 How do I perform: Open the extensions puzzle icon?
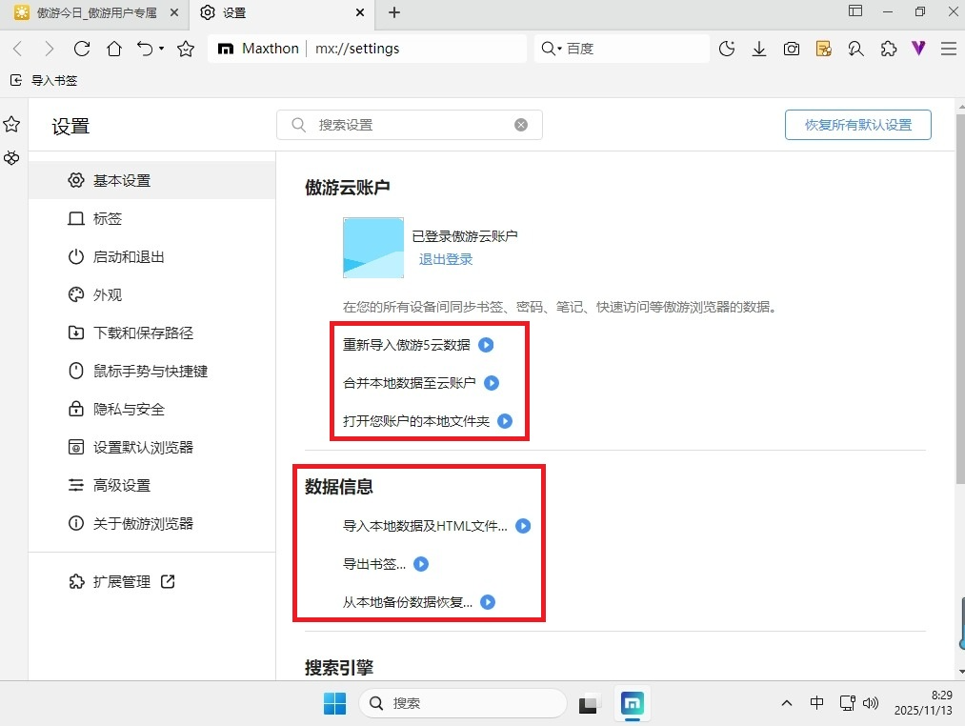[888, 49]
